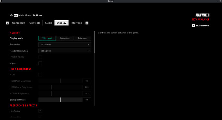Open the window menu icon in title bar

tap(1, 1)
